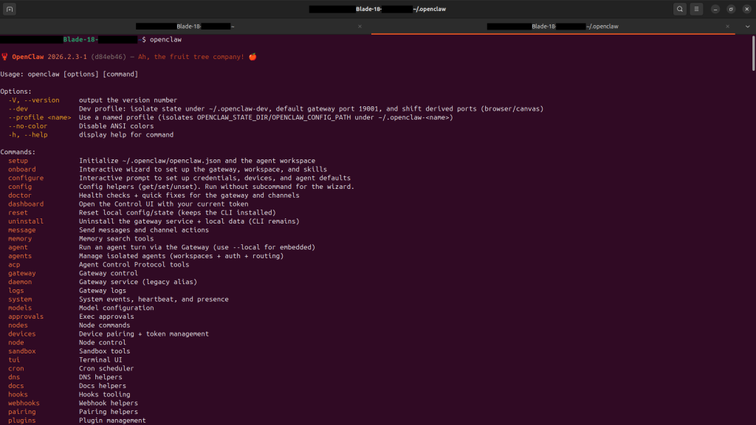Maximize the terminal window
The image size is (756, 425).
[x=731, y=9]
